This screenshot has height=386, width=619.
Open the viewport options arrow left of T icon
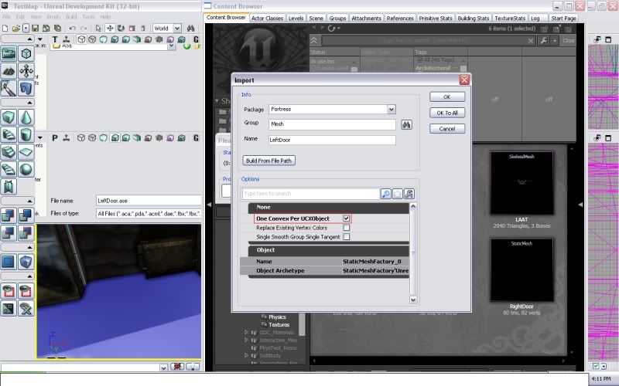coord(40,39)
